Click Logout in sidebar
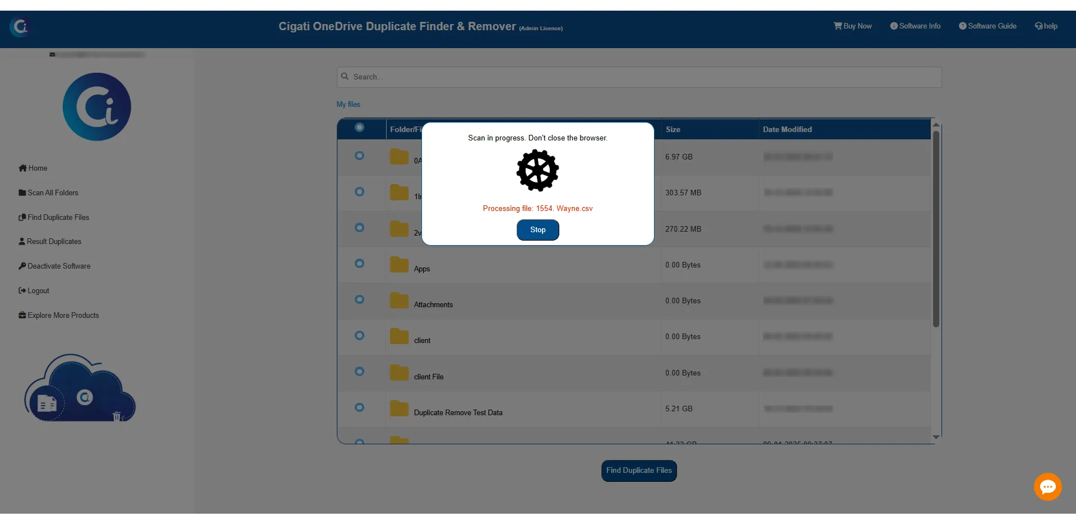 click(34, 290)
